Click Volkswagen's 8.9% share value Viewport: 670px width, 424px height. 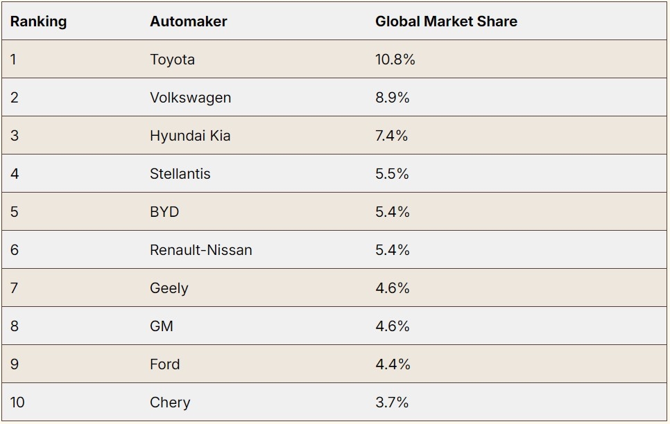tap(392, 98)
